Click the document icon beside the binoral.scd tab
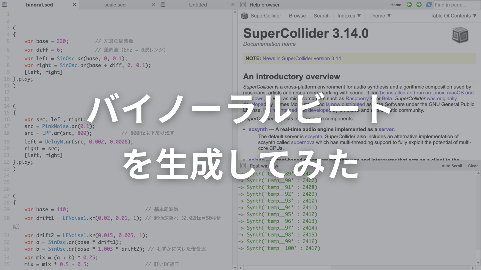 [5, 4]
